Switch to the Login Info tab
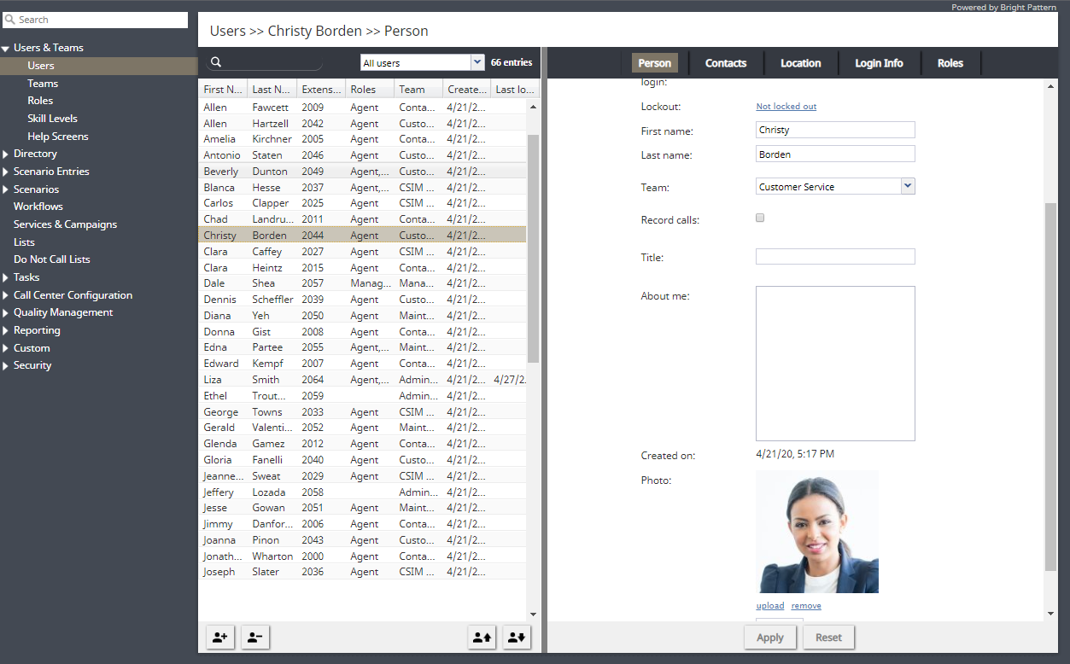1070x664 pixels. [x=879, y=63]
